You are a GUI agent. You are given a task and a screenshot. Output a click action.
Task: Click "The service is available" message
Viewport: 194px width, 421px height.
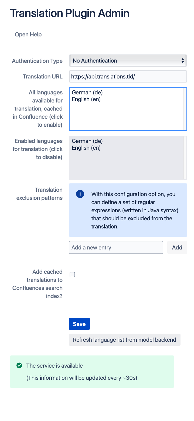click(x=54, y=366)
